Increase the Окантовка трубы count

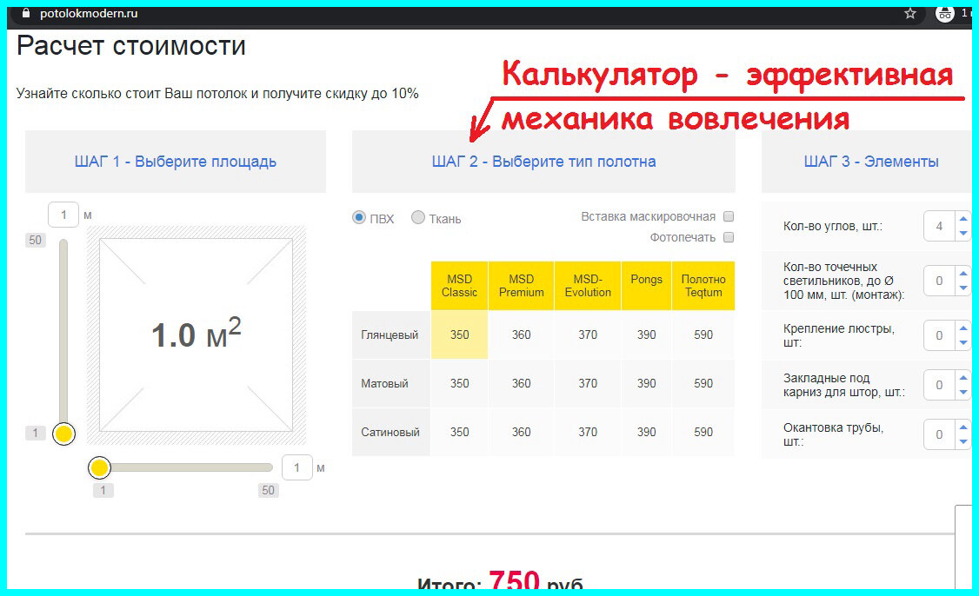point(962,429)
